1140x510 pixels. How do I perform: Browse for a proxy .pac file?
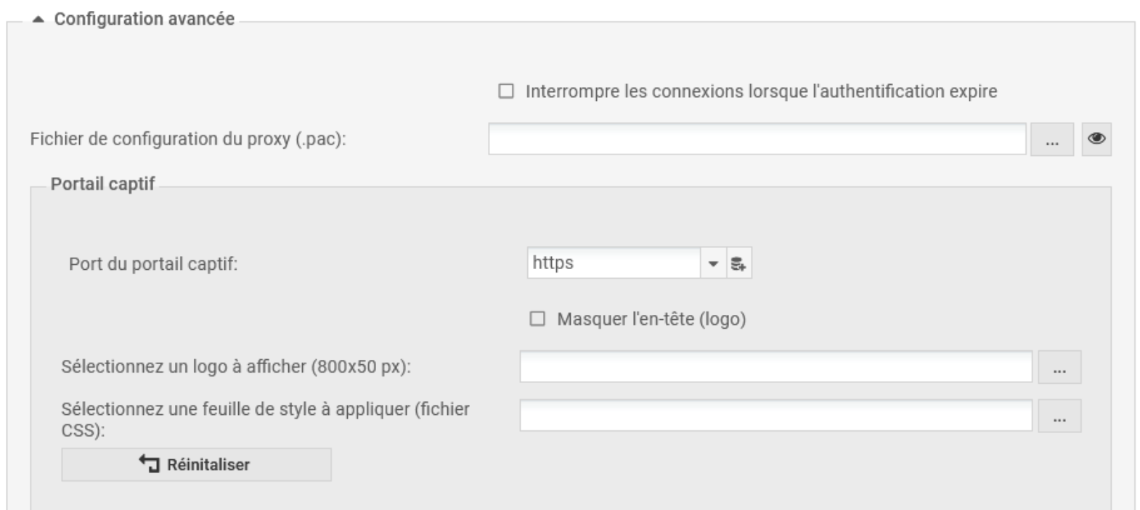click(1051, 139)
